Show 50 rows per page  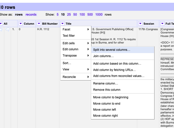coord(75,15)
